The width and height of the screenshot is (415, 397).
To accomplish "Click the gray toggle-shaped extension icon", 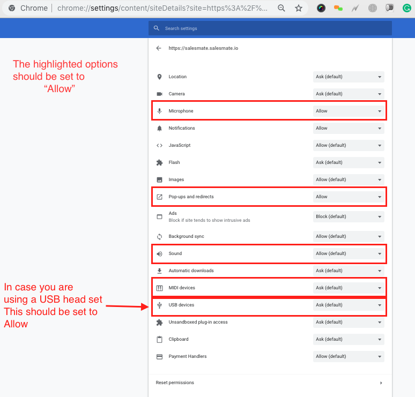I will click(x=390, y=8).
